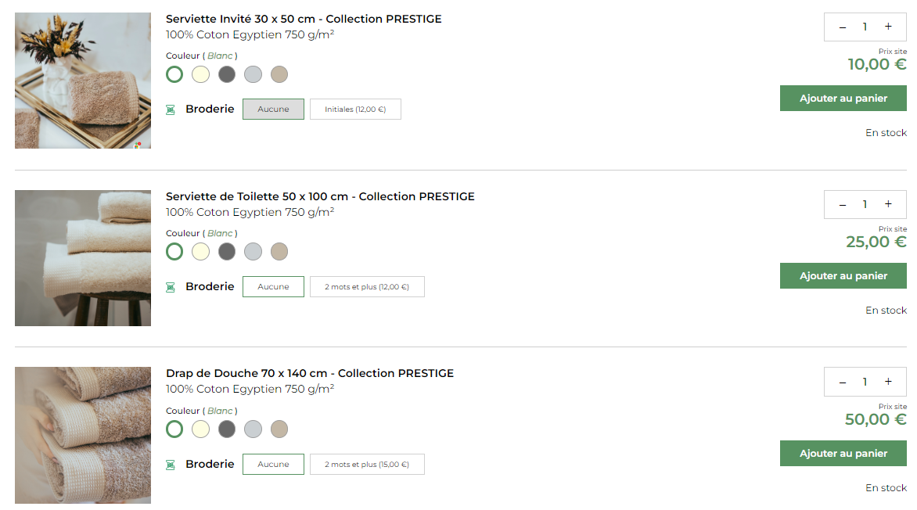Choose cream color for Serviette de Toilette
This screenshot has width=917, height=510.
point(201,252)
